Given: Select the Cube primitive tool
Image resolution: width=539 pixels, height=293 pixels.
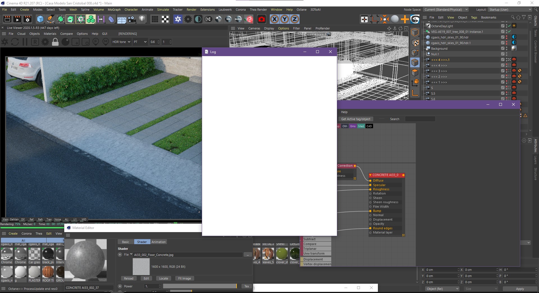Looking at the screenshot, I should (40, 19).
